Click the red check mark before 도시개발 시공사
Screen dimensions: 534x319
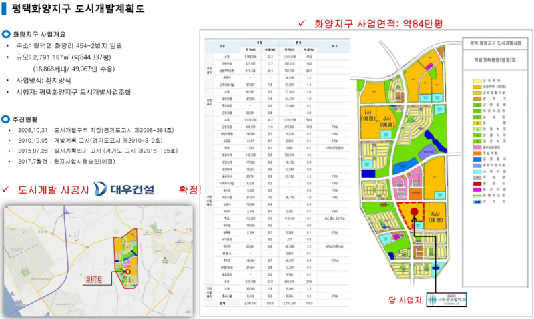[6, 190]
